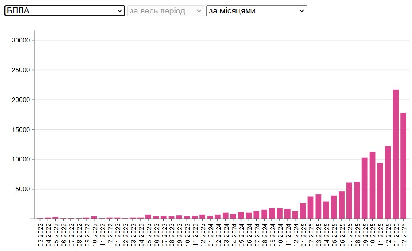Expand the 'за місяцями' grouping dropdown
This screenshot has width=412, height=251.
click(x=256, y=11)
